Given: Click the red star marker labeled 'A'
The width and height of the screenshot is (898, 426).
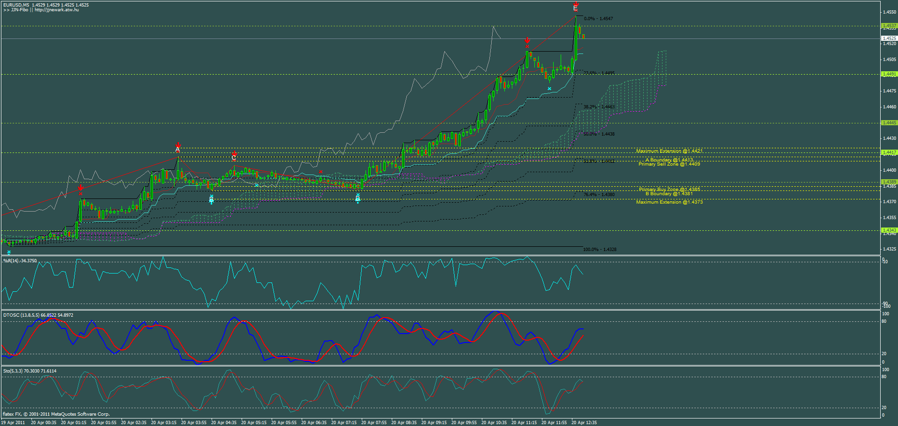Looking at the screenshot, I should (x=177, y=148).
